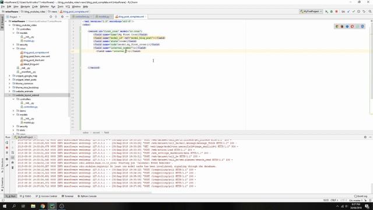Viewport: 373px width, 210px height.
Task: Stop the process in the Run panel sidebar
Action: (7, 148)
